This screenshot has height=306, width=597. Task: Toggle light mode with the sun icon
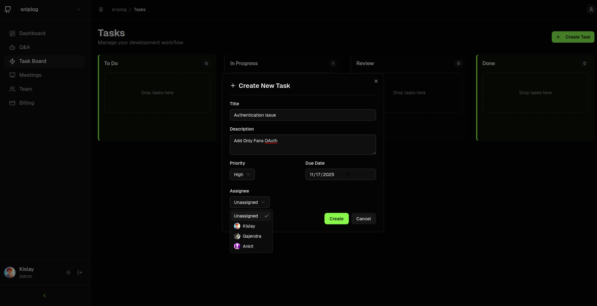(68, 272)
